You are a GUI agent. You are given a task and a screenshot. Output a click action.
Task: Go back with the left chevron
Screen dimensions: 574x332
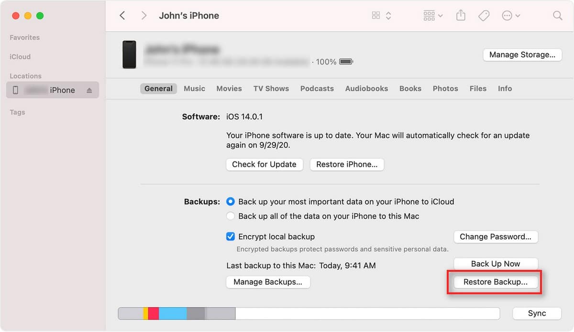click(122, 15)
